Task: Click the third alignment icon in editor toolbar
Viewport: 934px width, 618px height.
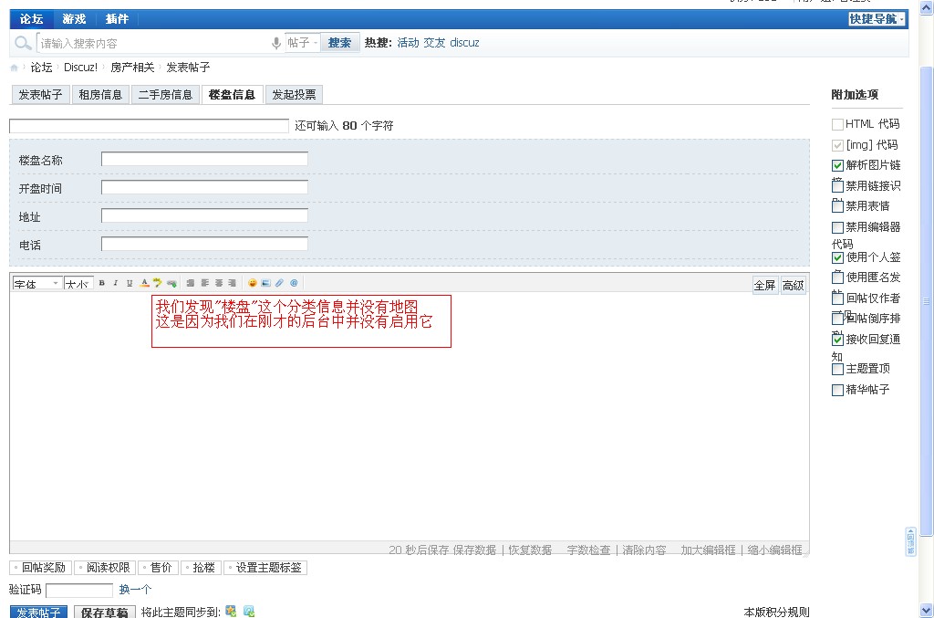Action: (x=219, y=283)
